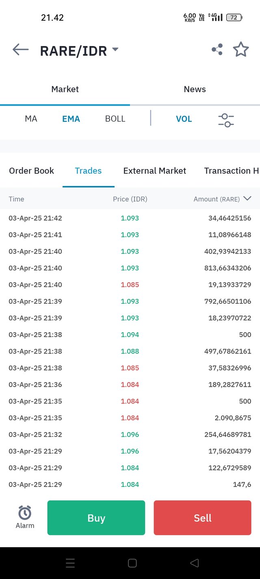The width and height of the screenshot is (260, 579).
Task: Toggle the VOL indicator
Action: (184, 119)
